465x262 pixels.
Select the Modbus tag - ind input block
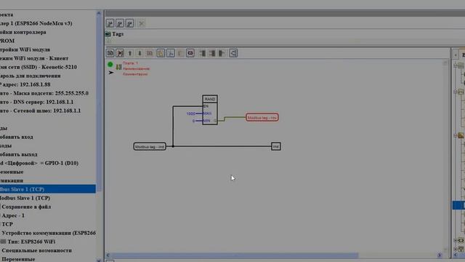click(150, 146)
